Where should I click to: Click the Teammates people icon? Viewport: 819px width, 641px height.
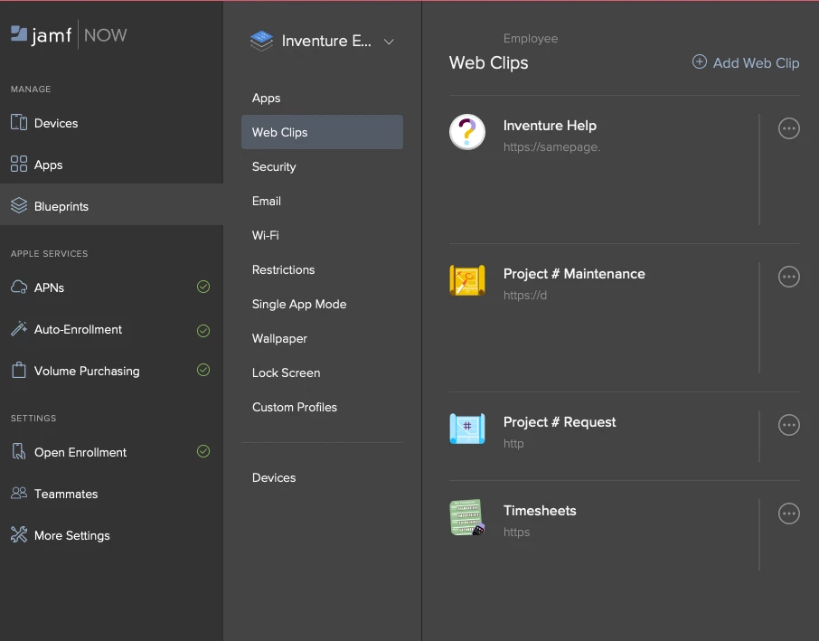point(19,493)
